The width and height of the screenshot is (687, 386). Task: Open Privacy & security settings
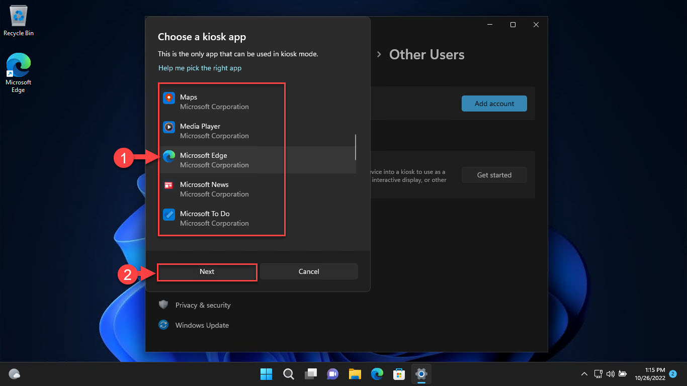tap(203, 305)
